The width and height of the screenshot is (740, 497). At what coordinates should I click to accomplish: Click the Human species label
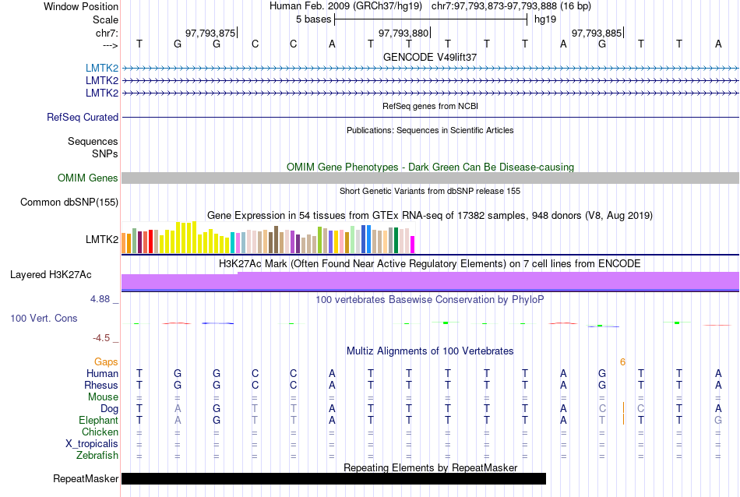pyautogui.click(x=102, y=374)
